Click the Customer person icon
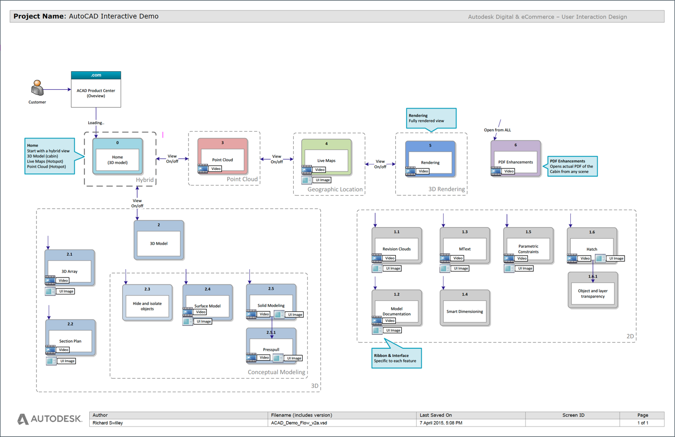The width and height of the screenshot is (675, 437). (x=37, y=88)
